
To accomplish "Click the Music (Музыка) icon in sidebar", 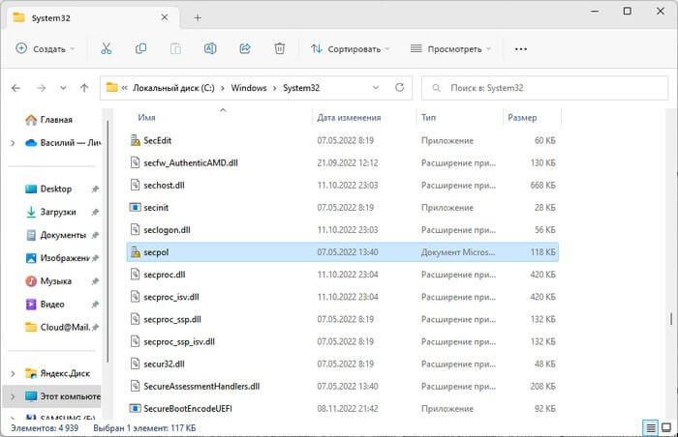I will (x=31, y=281).
